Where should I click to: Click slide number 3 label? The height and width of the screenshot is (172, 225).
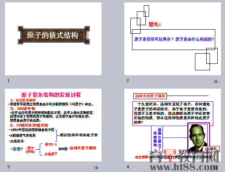[9, 167]
